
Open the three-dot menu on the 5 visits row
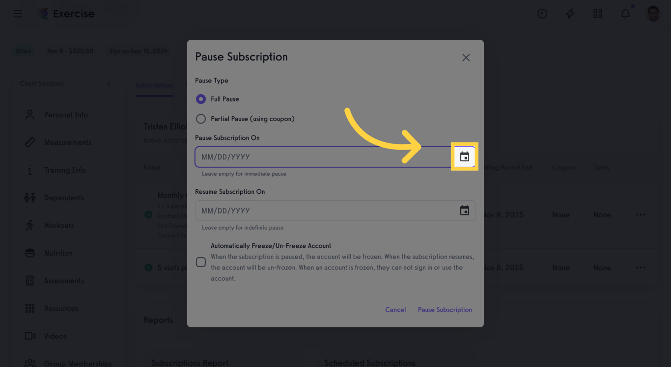click(x=641, y=267)
